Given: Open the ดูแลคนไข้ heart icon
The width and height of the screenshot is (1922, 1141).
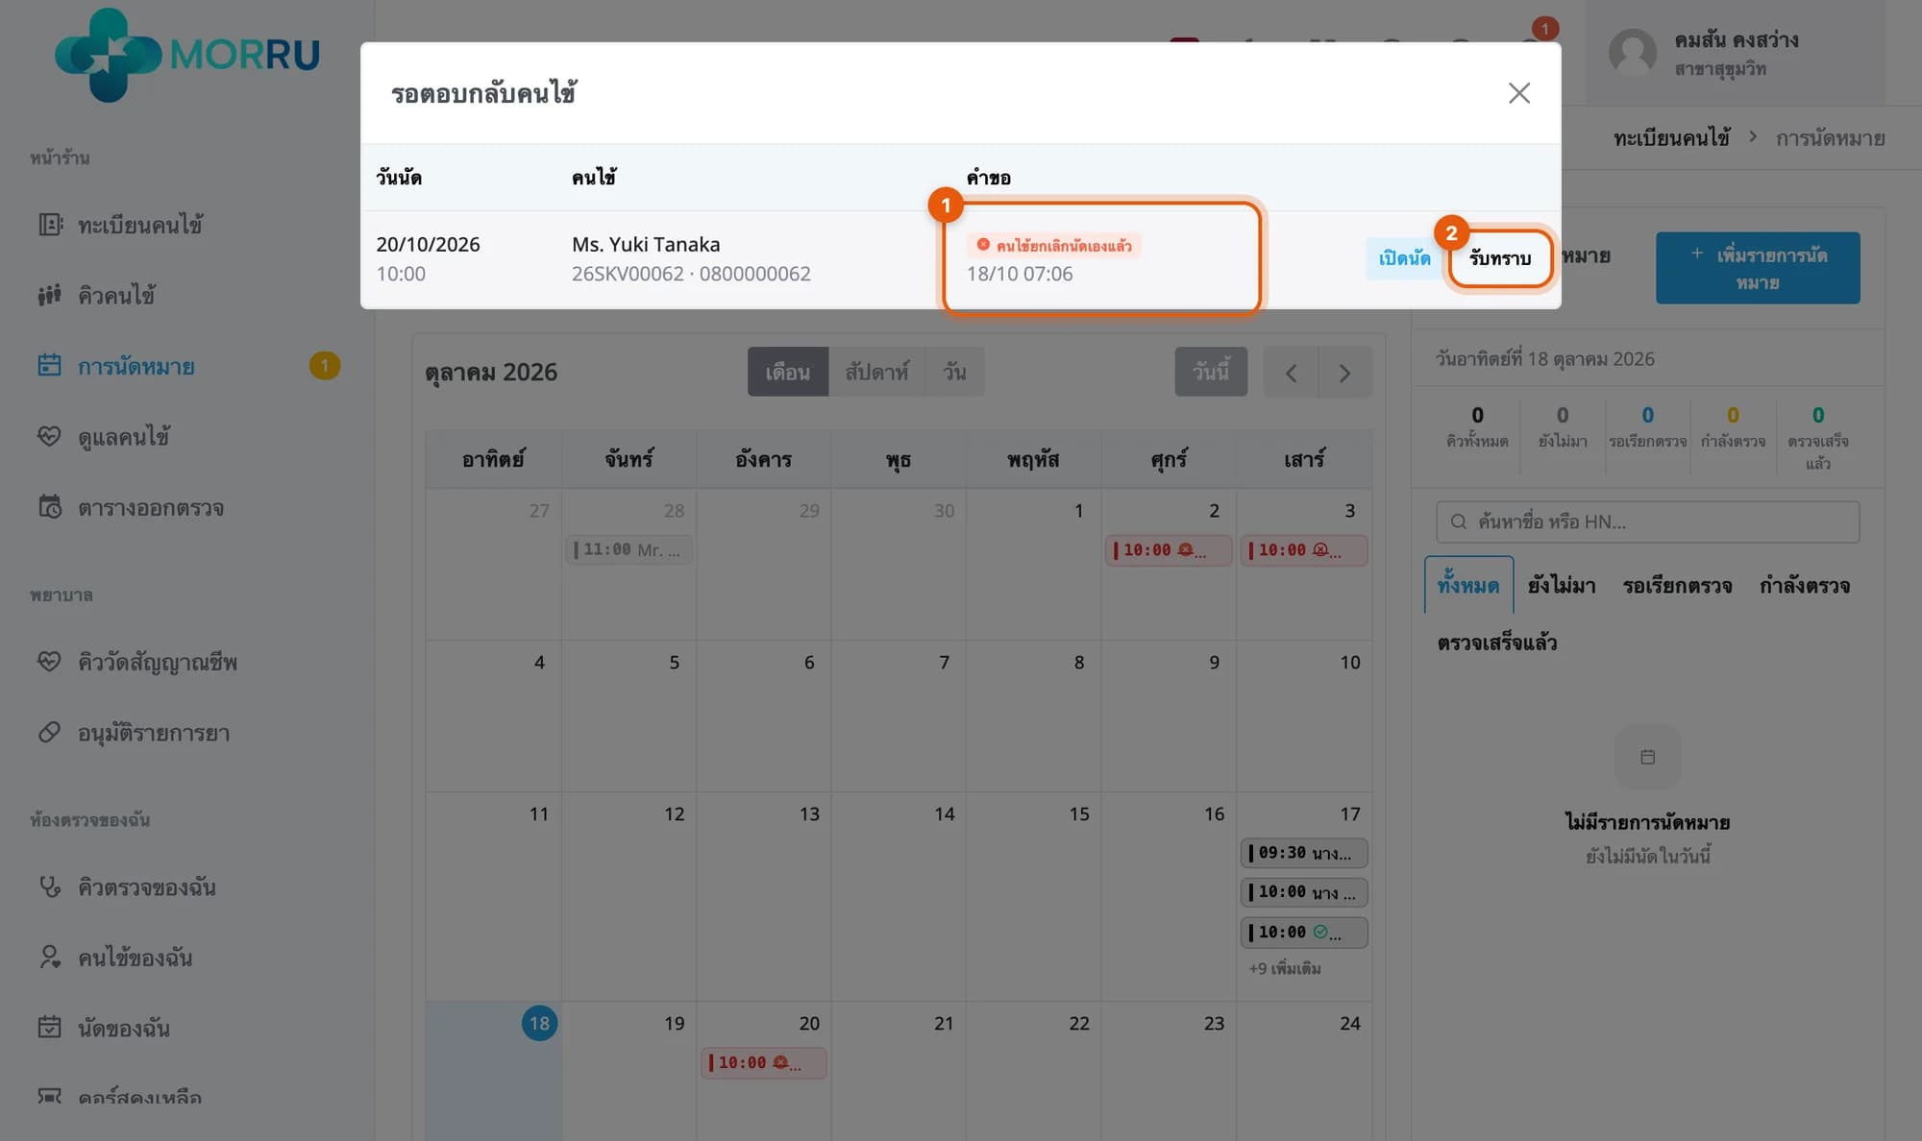Looking at the screenshot, I should (x=50, y=436).
